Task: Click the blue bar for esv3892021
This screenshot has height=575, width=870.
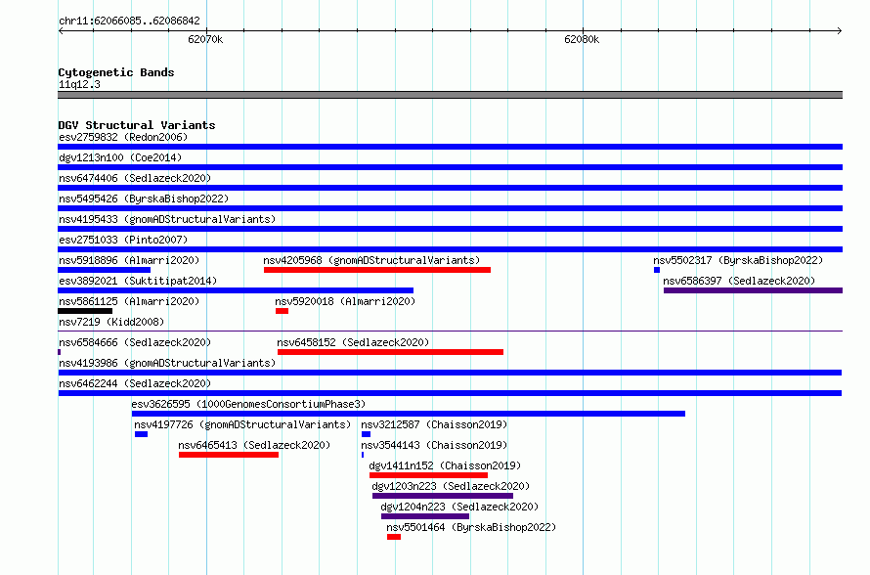Action: point(236,290)
